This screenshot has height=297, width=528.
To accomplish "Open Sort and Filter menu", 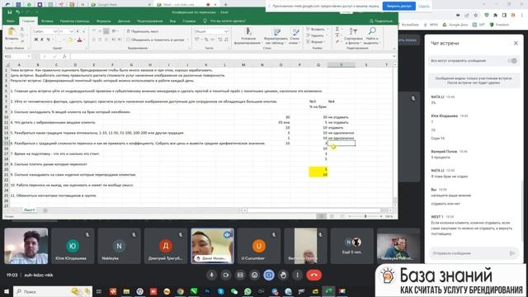I will (x=353, y=36).
